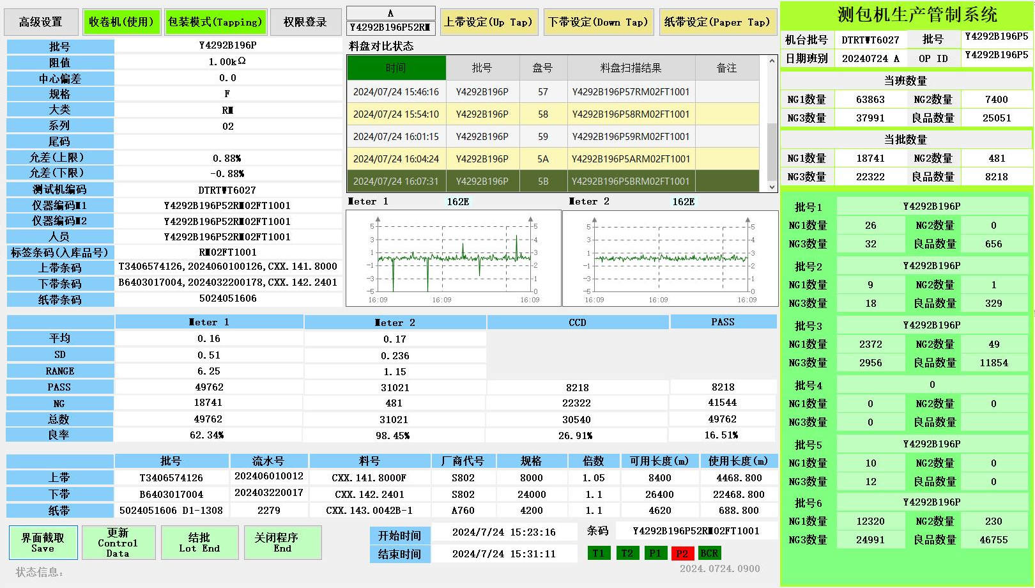The width and height of the screenshot is (1035, 588).
Task: Click the Y4292B196P52RM input field at the top
Action: coord(390,27)
